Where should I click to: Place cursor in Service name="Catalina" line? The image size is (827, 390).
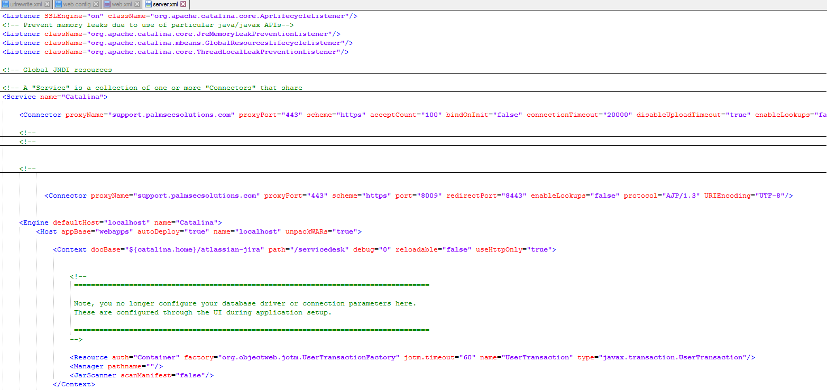[x=55, y=97]
